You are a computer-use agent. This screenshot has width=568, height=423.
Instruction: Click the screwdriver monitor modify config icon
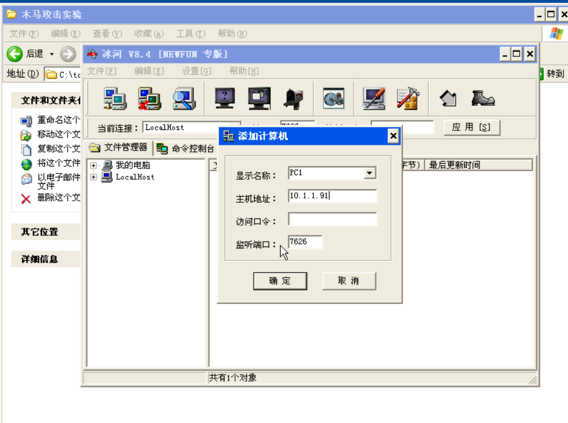[374, 98]
